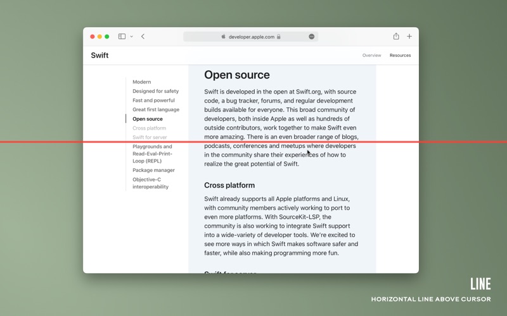The height and width of the screenshot is (316, 507).
Task: Jump to Designed for safety section
Action: [155, 91]
